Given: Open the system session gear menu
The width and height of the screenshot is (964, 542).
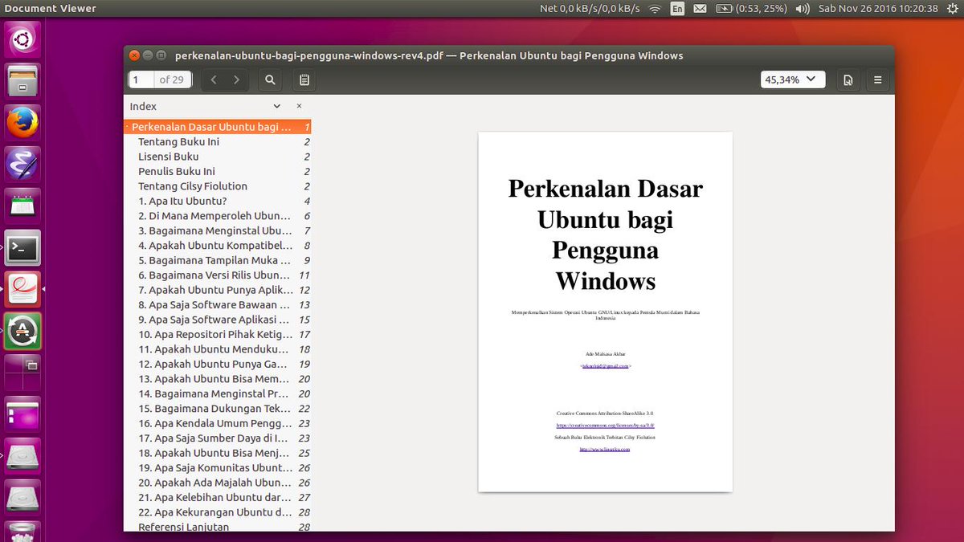Looking at the screenshot, I should click(x=952, y=9).
